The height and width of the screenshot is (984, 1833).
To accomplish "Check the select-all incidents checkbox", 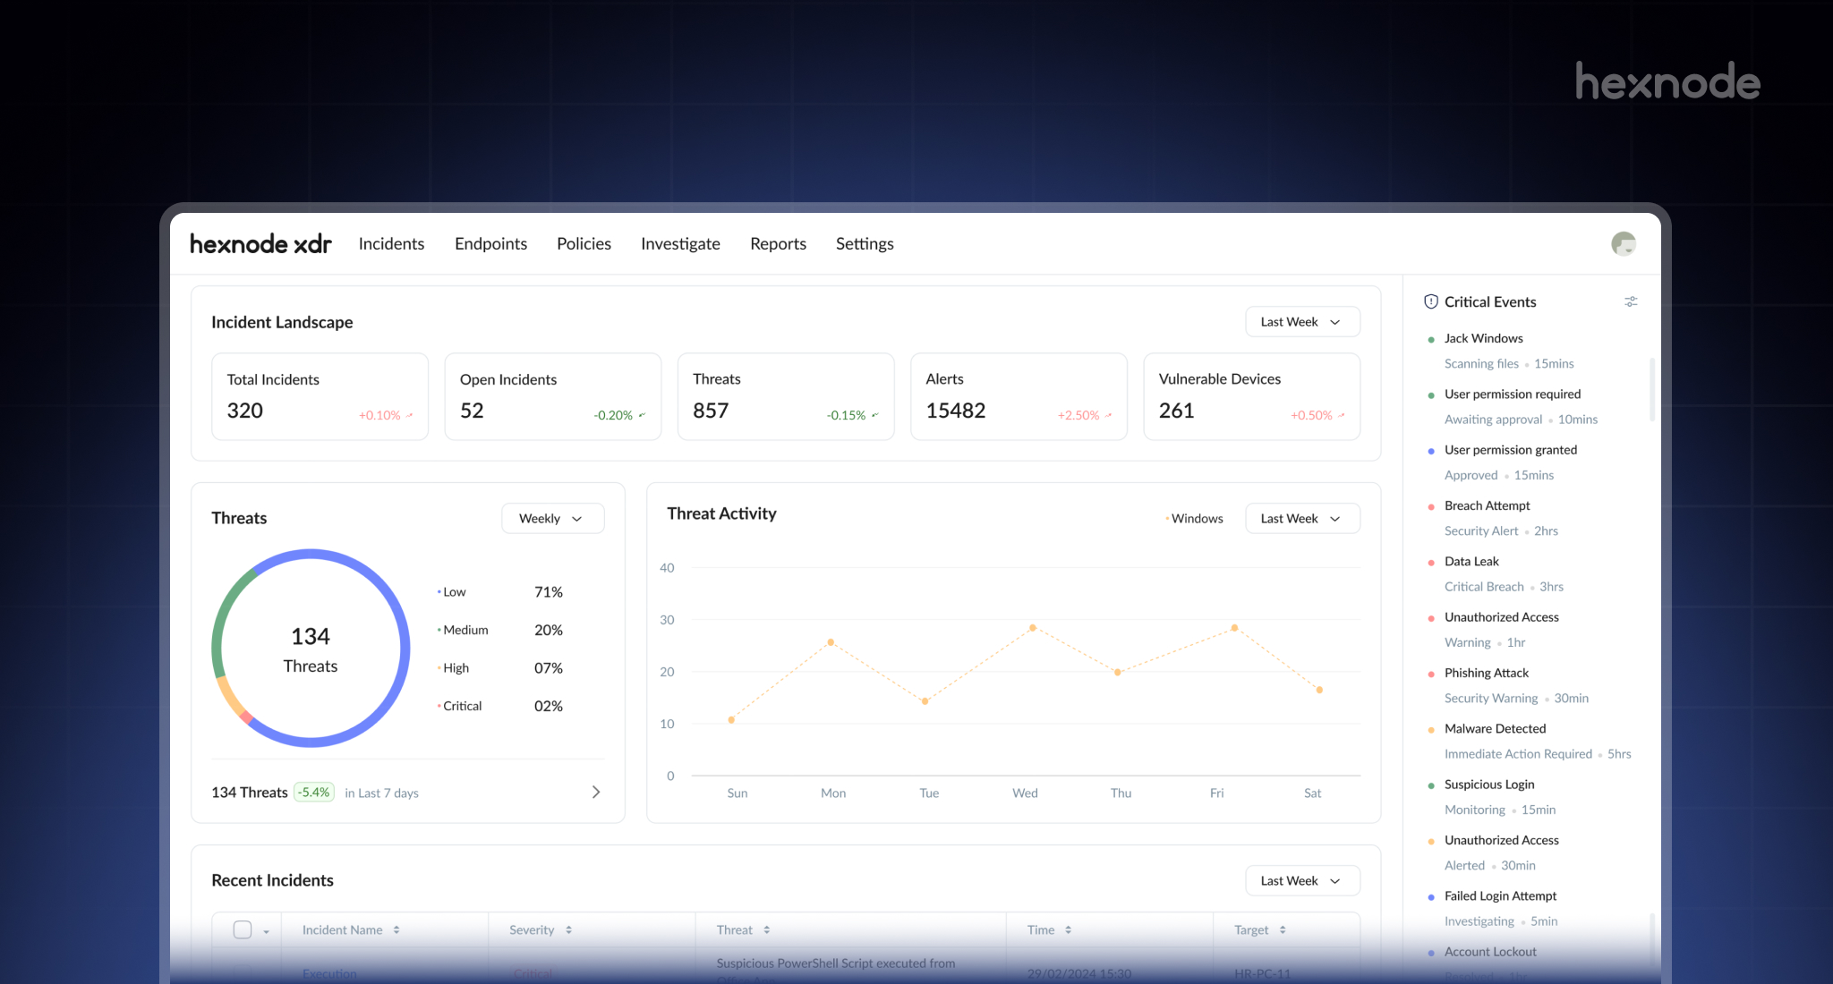I will [243, 930].
